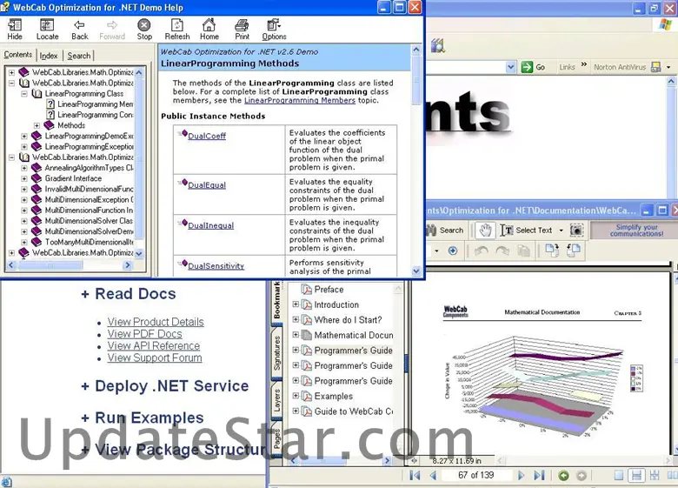Expand the LinearProgrammingDemoEx node
This screenshot has height=488, width=678.
24,136
